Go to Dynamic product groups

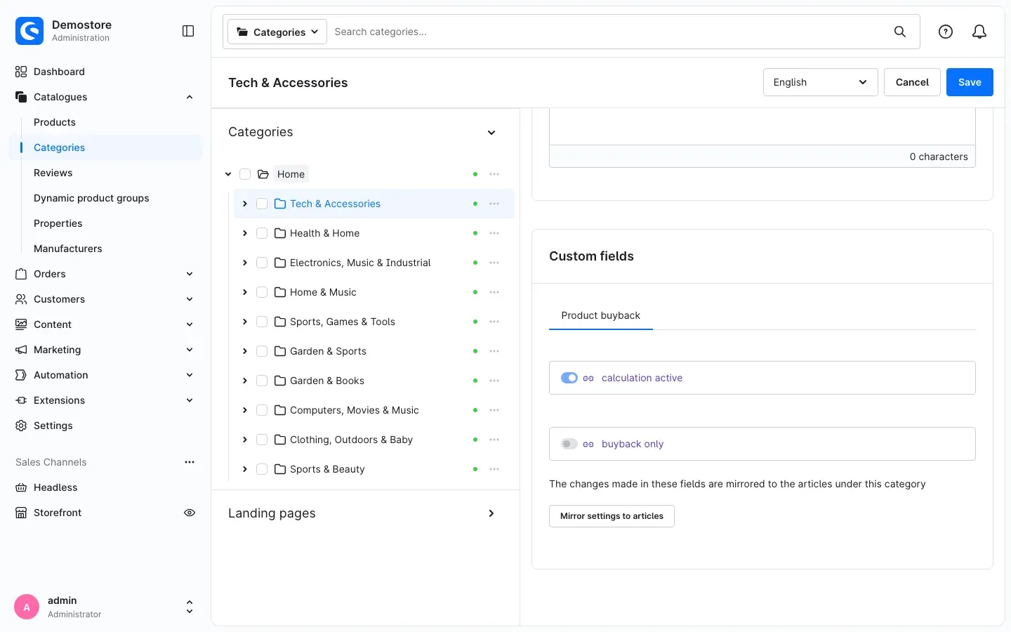coord(91,198)
